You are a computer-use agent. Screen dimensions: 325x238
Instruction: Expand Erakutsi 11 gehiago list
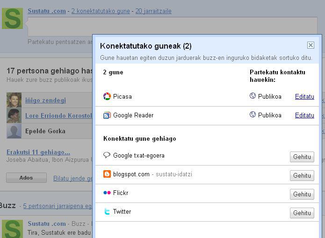tap(38, 152)
